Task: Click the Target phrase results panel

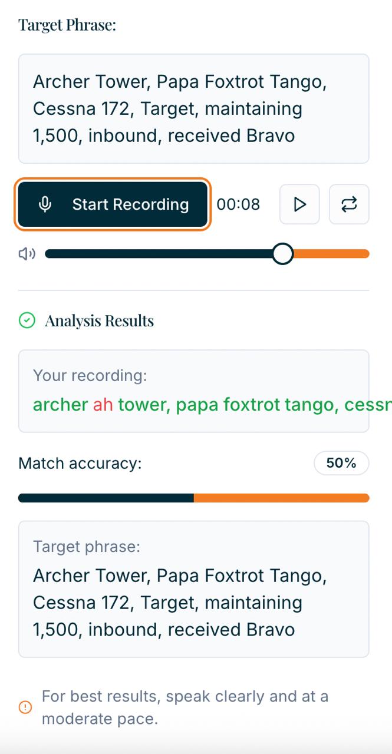Action: tap(195, 589)
